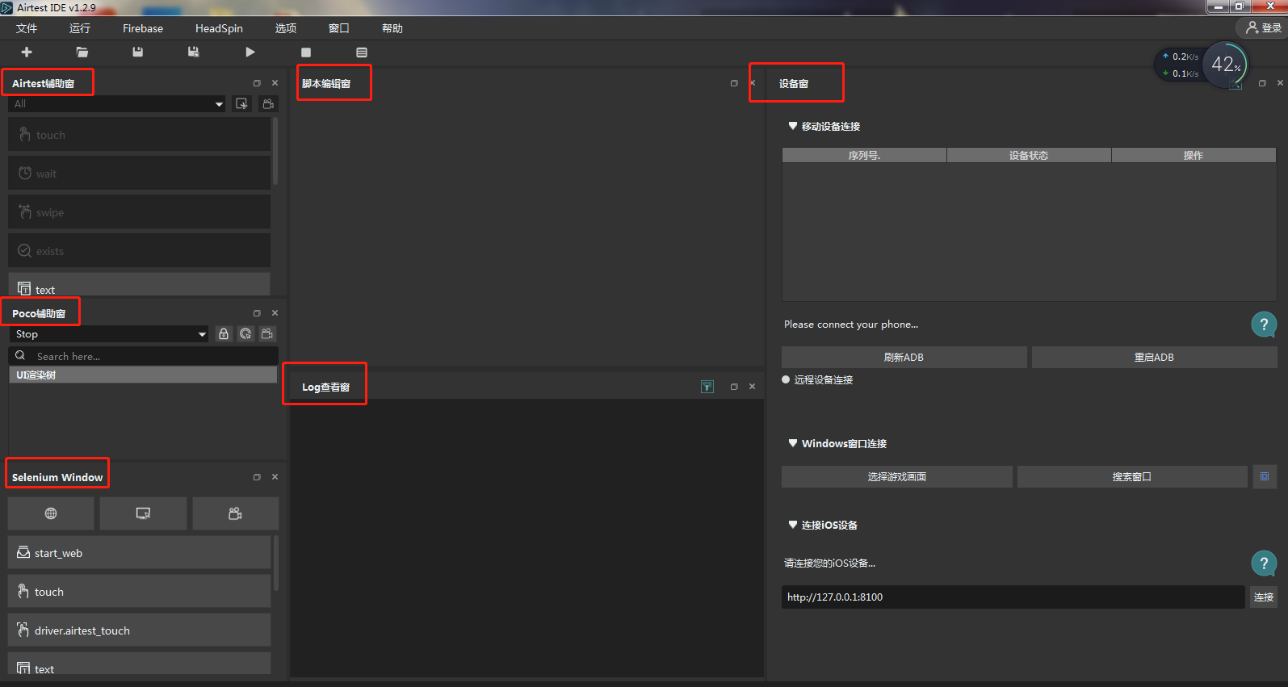Float the Poco辅助窗 panel
Image resolution: width=1288 pixels, height=687 pixels.
coord(257,313)
